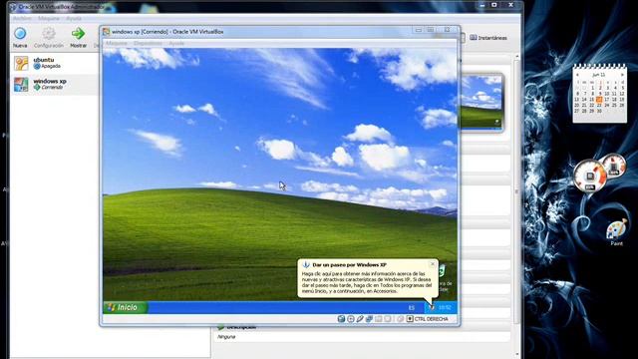Go to next month in the calendar gadget
This screenshot has height=359, width=638.
tap(622, 75)
